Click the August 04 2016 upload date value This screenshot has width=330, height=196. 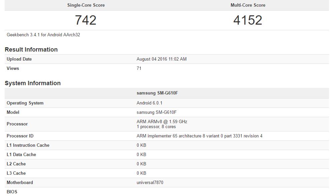point(161,59)
